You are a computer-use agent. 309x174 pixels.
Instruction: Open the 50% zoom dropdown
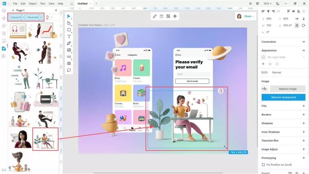pos(268,4)
